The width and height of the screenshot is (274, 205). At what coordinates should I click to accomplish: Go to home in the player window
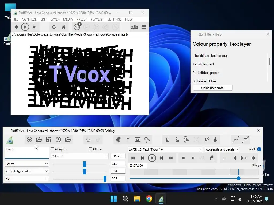point(64,27)
